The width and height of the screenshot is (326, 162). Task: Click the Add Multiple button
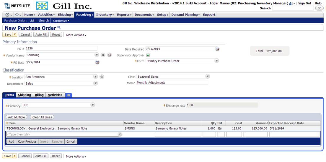17,117
